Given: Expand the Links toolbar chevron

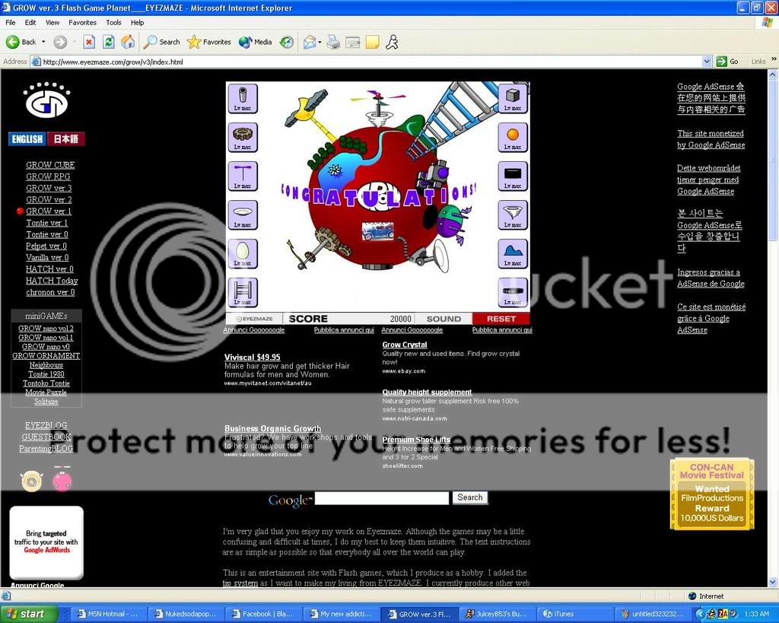Looking at the screenshot, I should [x=774, y=59].
